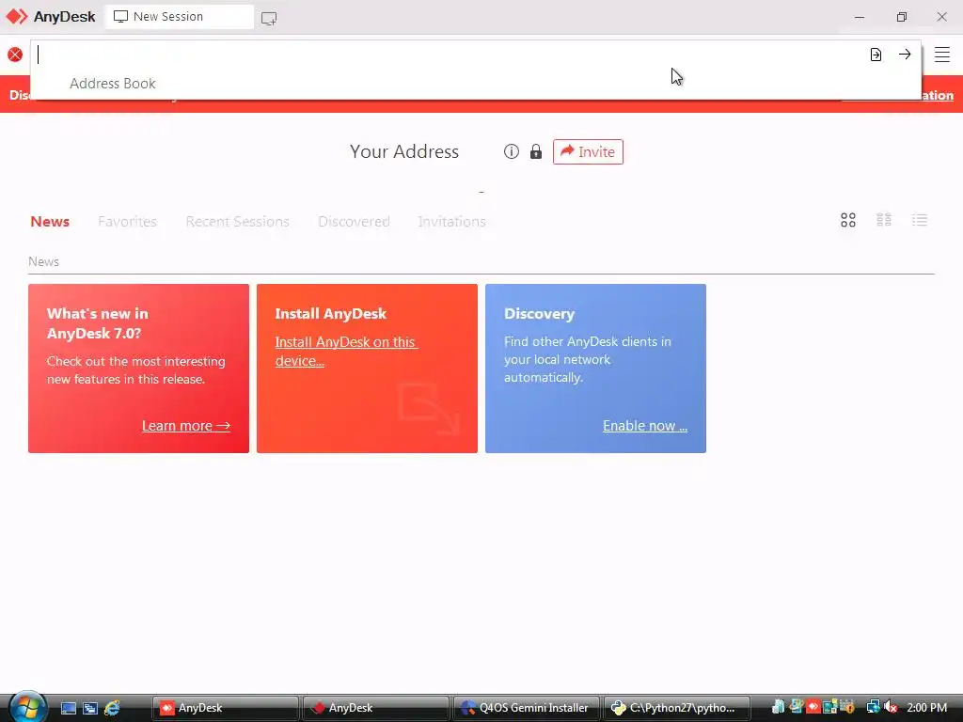Viewport: 963px width, 722px height.
Task: Click the Show Desktop quick launch icon
Action: (x=68, y=708)
